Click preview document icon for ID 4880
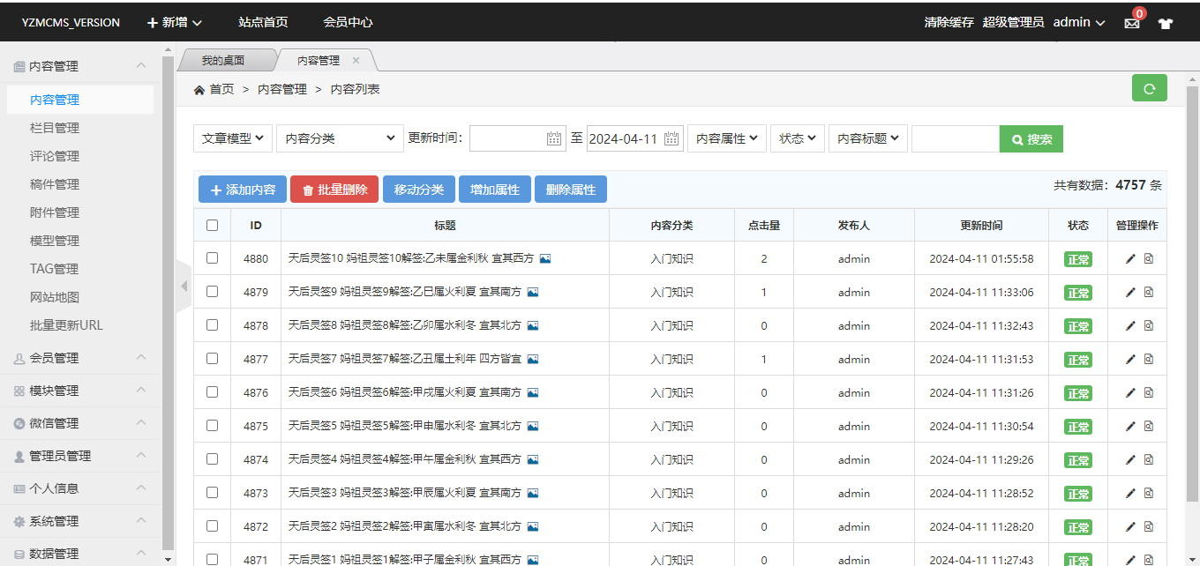This screenshot has width=1200, height=566. coord(1149,258)
